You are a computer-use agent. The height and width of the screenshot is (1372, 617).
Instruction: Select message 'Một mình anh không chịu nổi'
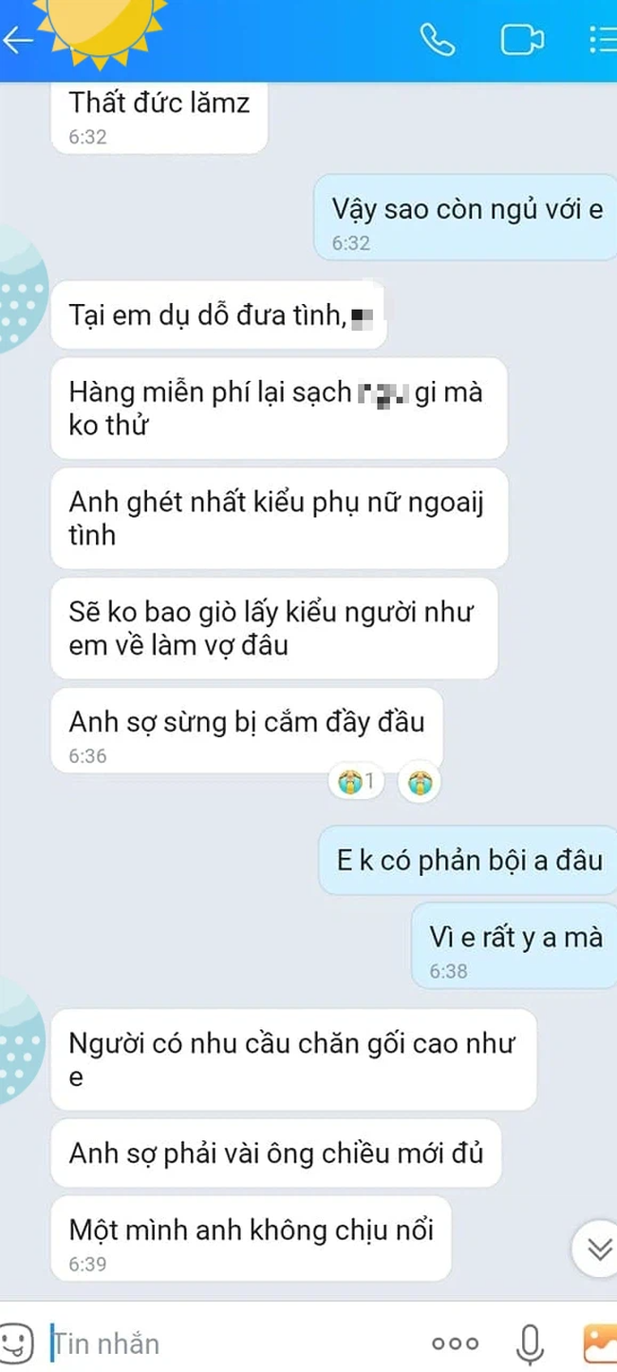tap(251, 1239)
